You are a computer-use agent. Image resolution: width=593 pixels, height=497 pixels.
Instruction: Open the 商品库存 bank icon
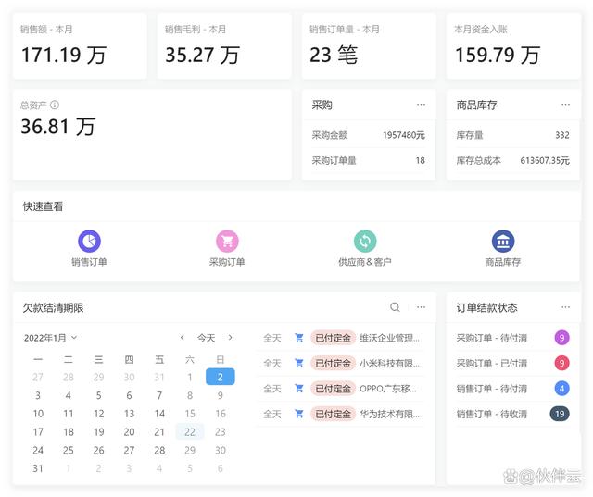click(503, 242)
